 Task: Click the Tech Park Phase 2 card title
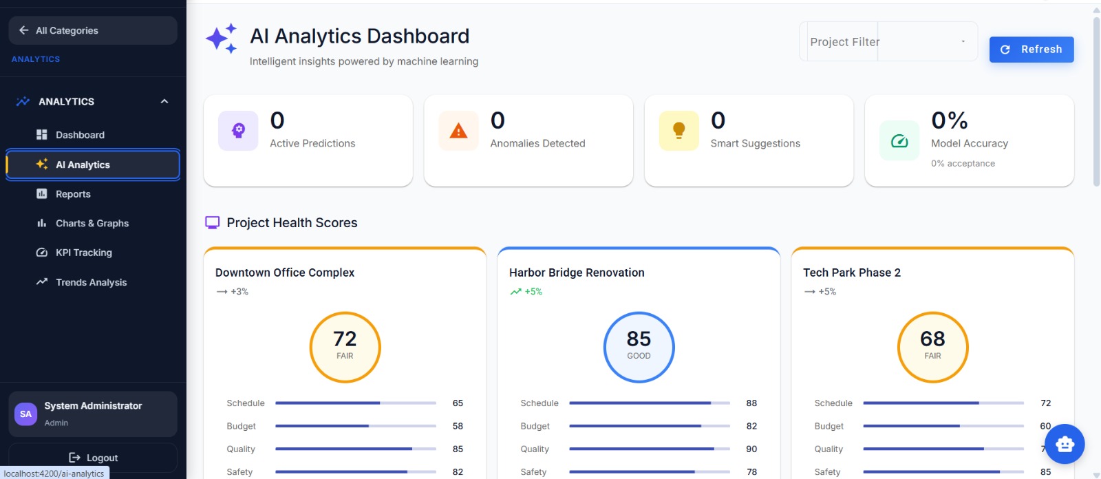coord(852,273)
